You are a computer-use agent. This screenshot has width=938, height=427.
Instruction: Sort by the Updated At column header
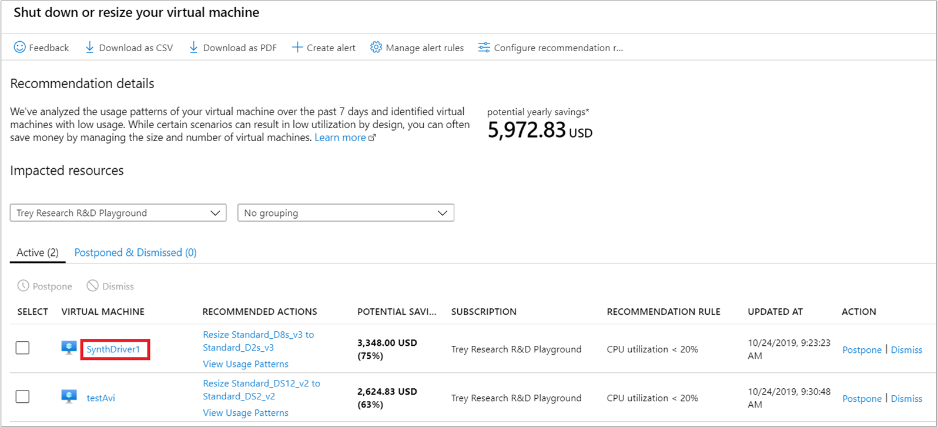(x=775, y=312)
